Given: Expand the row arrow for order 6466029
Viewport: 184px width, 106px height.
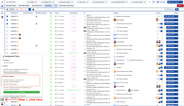Looking at the screenshot, I should point(181,24).
